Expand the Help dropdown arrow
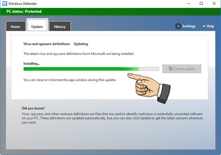 (x=204, y=26)
